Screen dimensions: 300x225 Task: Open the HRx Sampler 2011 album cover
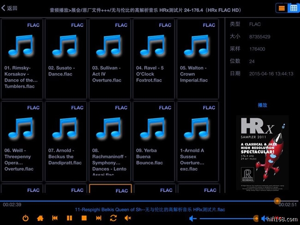point(262,152)
